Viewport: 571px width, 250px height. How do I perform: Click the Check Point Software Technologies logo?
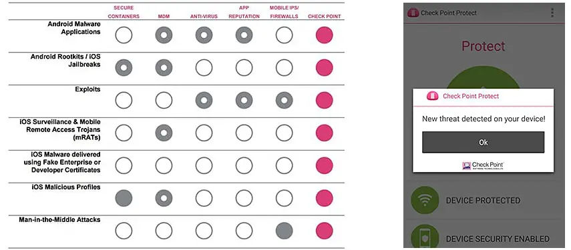pos(483,165)
